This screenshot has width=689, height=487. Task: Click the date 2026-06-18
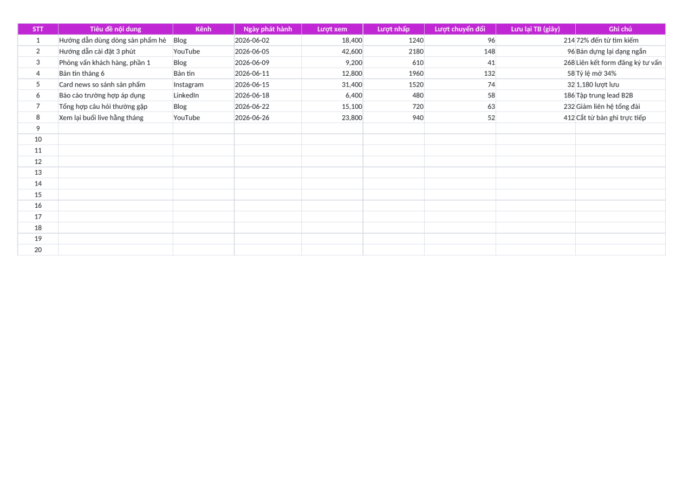click(268, 96)
